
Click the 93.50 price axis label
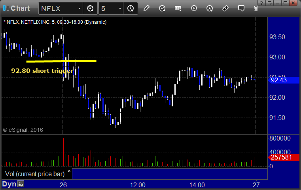click(277, 37)
